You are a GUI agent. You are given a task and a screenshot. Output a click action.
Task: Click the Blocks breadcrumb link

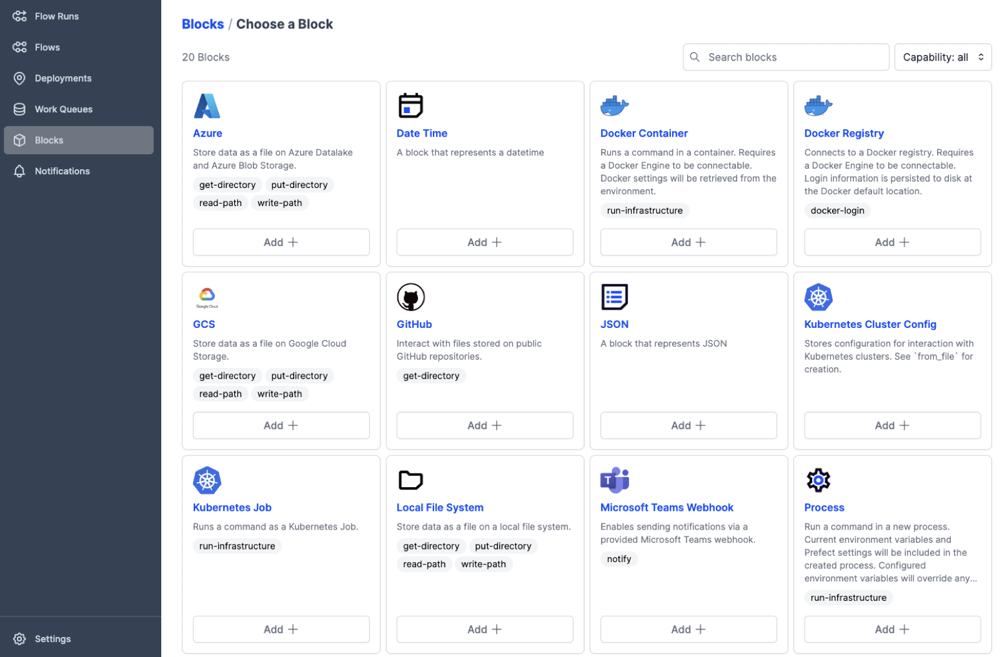pos(202,24)
